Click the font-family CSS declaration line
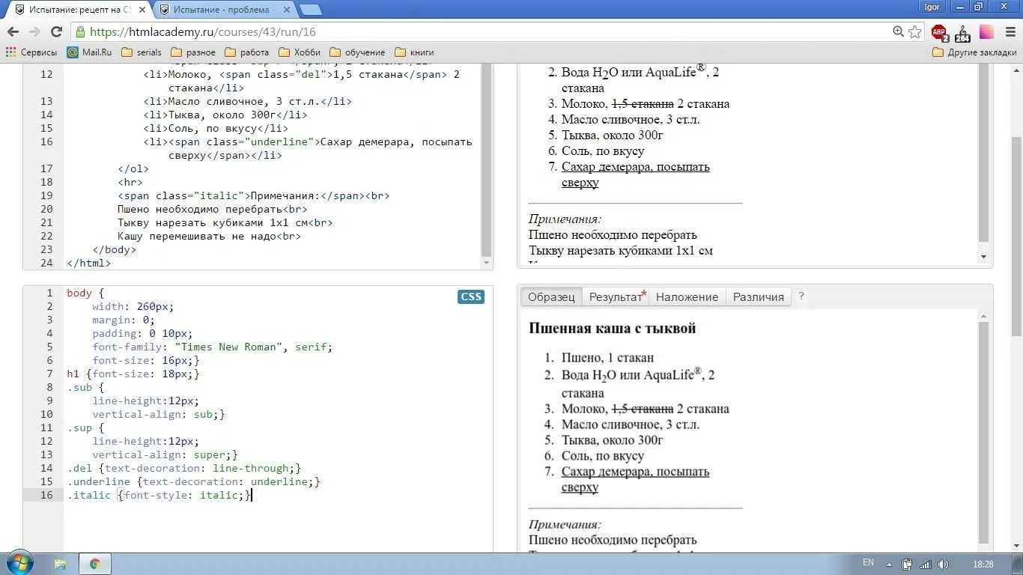1023x575 pixels. pos(212,347)
